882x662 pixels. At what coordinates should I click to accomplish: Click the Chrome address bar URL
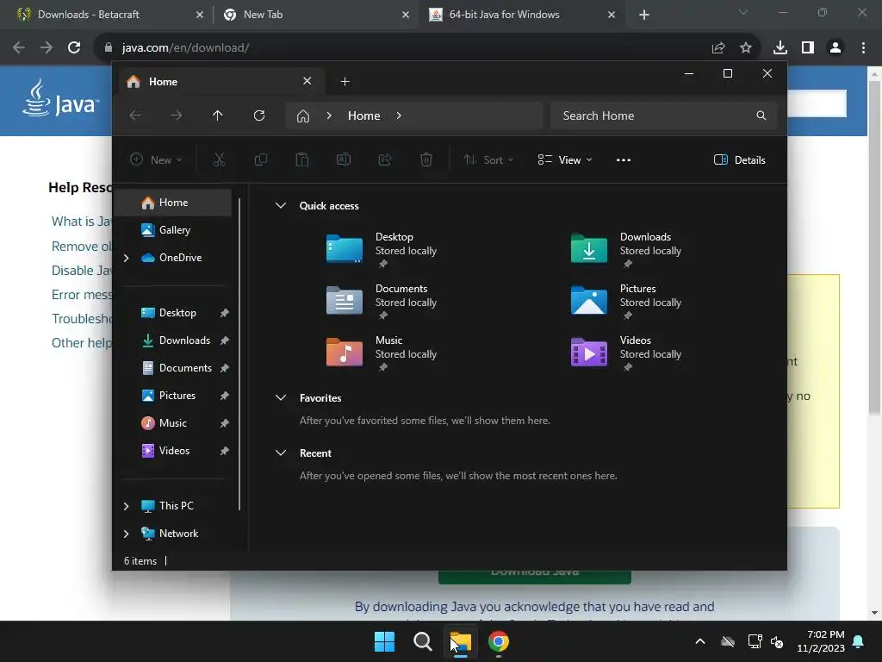coord(186,48)
